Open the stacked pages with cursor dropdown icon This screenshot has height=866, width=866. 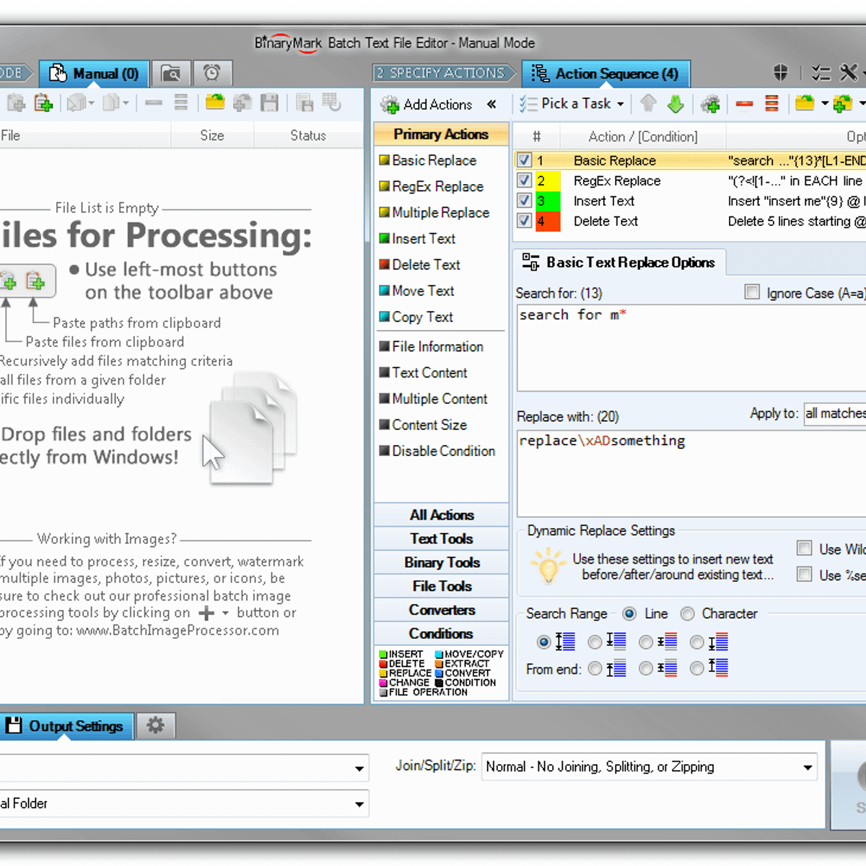click(81, 103)
